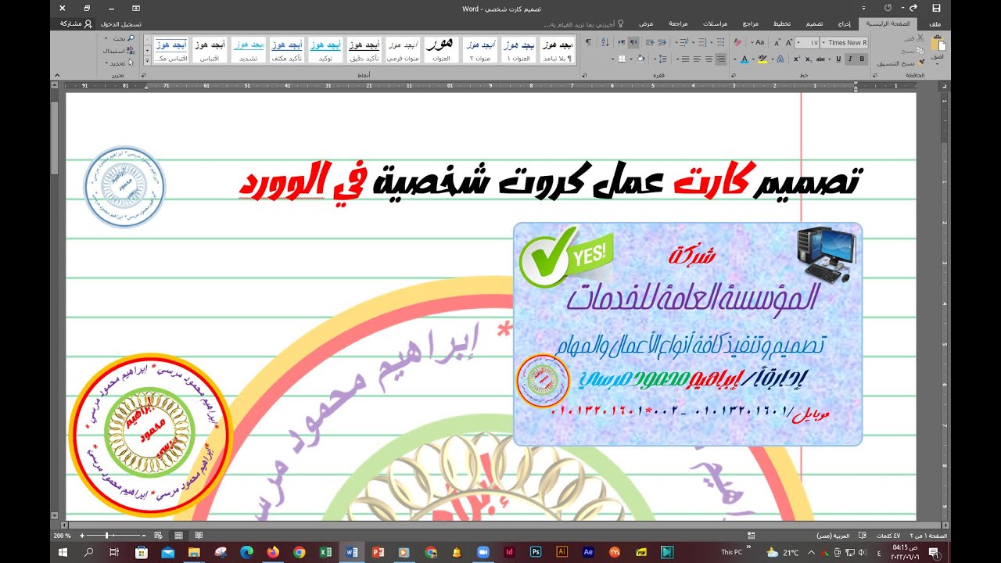1001x563 pixels.
Task: Open Paragraph dialog launcher
Action: coord(585,75)
